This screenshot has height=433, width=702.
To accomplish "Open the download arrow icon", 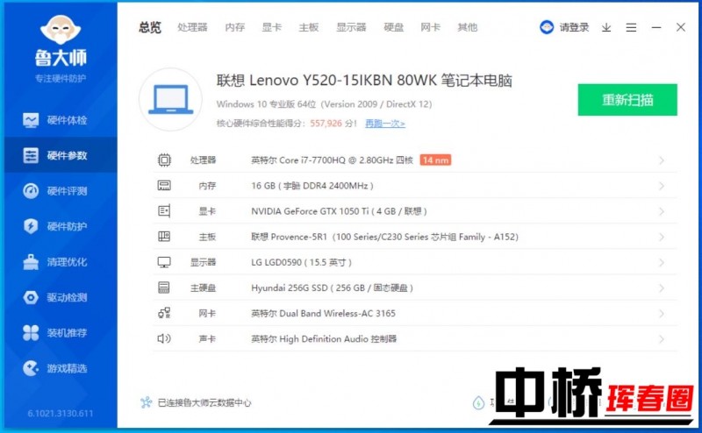I will [x=606, y=28].
